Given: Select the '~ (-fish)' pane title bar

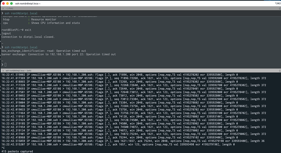Looking at the screenshot, I should (x=140, y=9).
